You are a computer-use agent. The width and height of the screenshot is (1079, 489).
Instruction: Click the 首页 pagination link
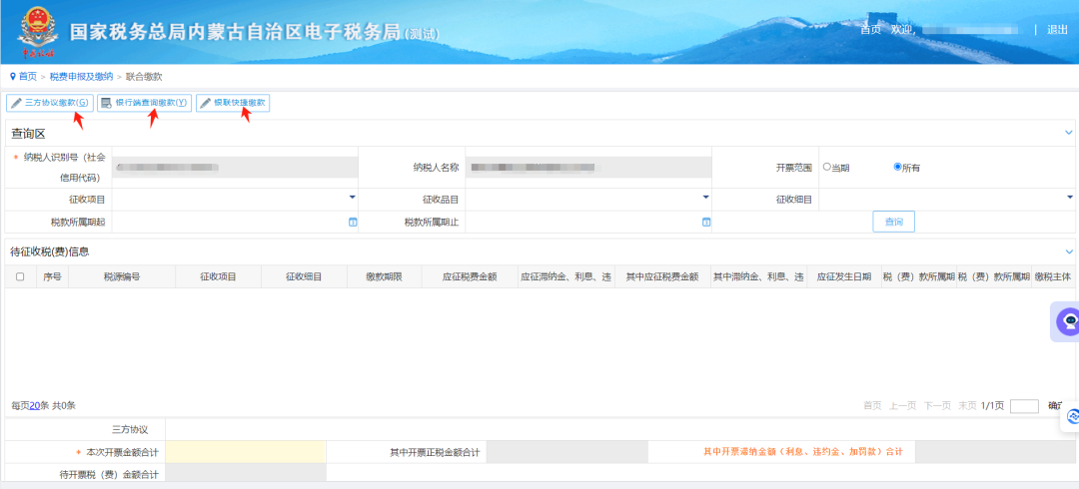(872, 406)
